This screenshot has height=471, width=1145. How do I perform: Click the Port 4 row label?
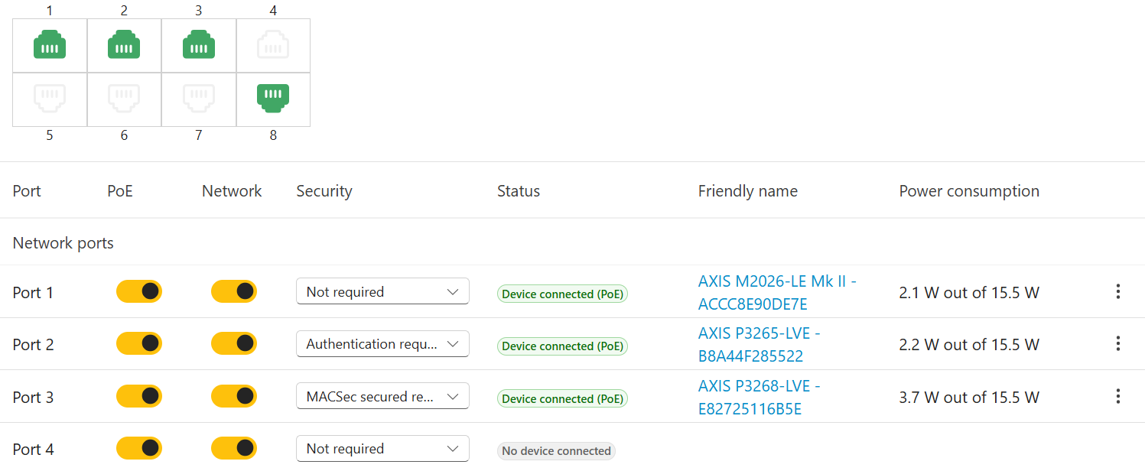[33, 449]
